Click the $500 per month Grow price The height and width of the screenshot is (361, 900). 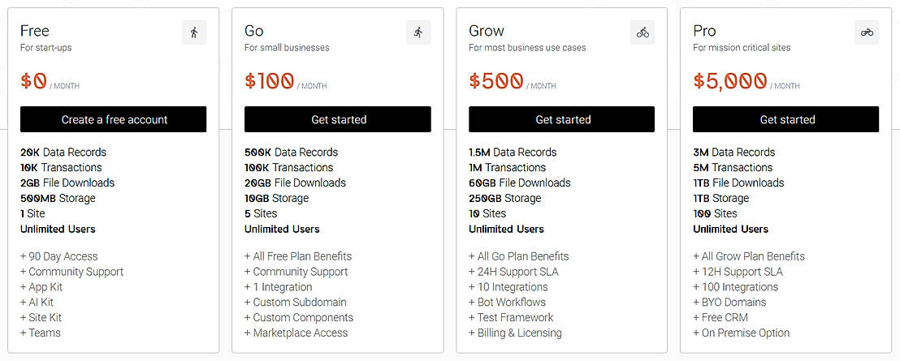(x=496, y=81)
